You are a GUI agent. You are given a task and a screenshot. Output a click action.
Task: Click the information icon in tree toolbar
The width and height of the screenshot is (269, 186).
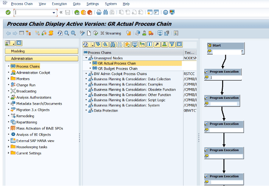click(150, 44)
